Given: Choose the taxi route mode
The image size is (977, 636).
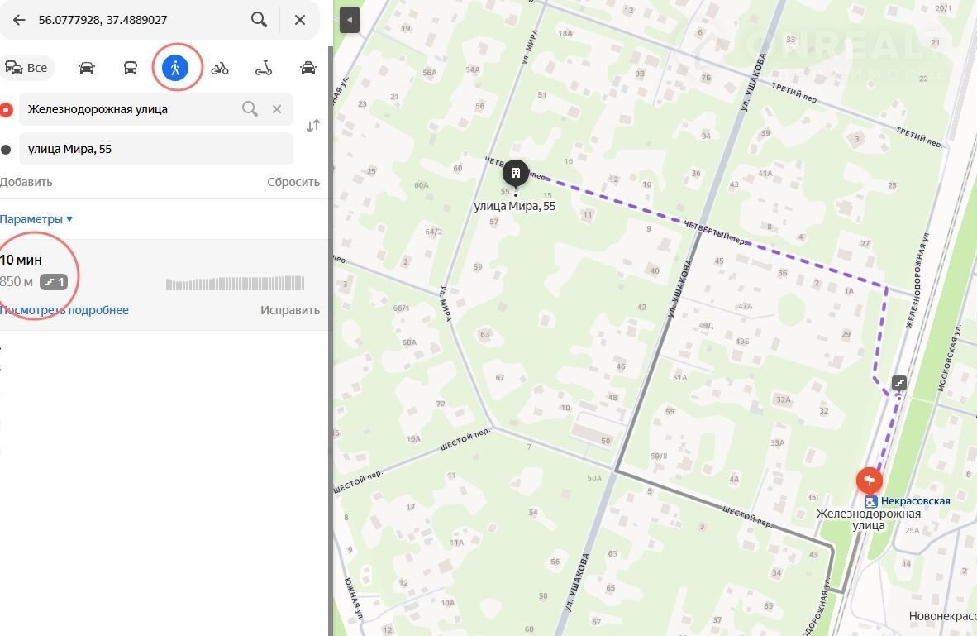Looking at the screenshot, I should pos(308,68).
